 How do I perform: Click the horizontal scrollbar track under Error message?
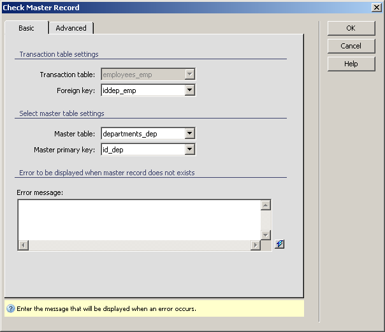(x=139, y=245)
